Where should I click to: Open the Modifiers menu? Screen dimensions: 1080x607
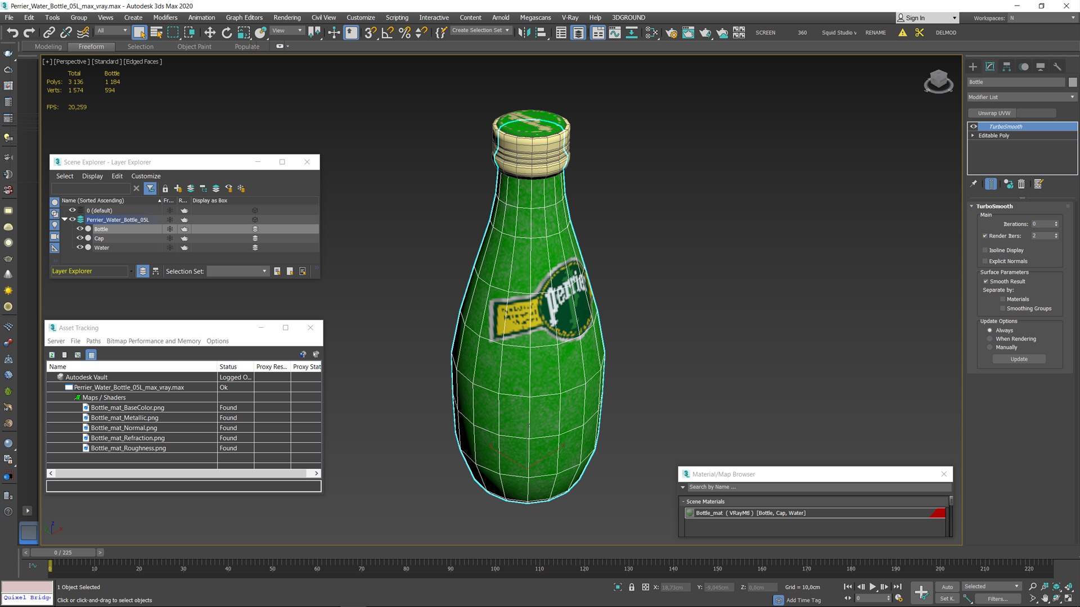point(165,17)
